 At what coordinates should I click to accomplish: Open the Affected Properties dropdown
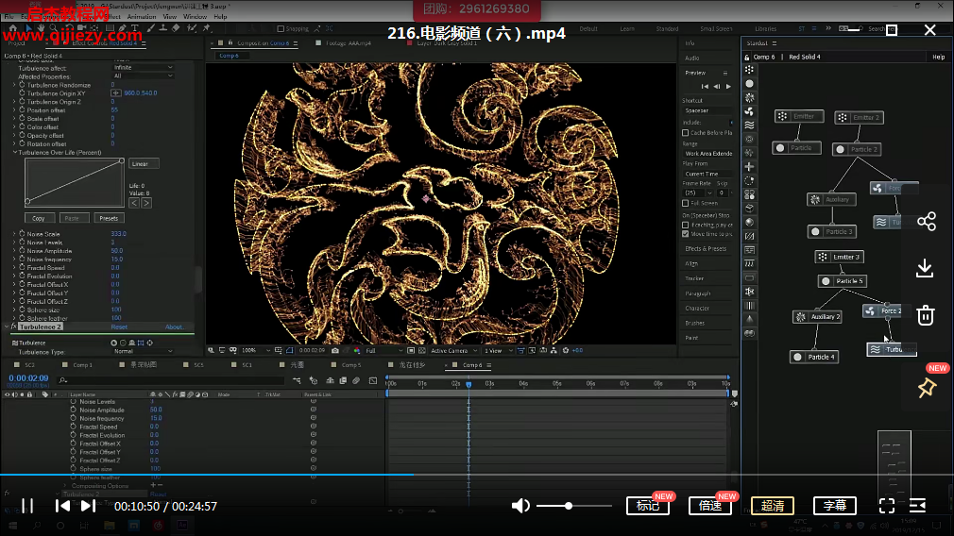[x=143, y=75]
